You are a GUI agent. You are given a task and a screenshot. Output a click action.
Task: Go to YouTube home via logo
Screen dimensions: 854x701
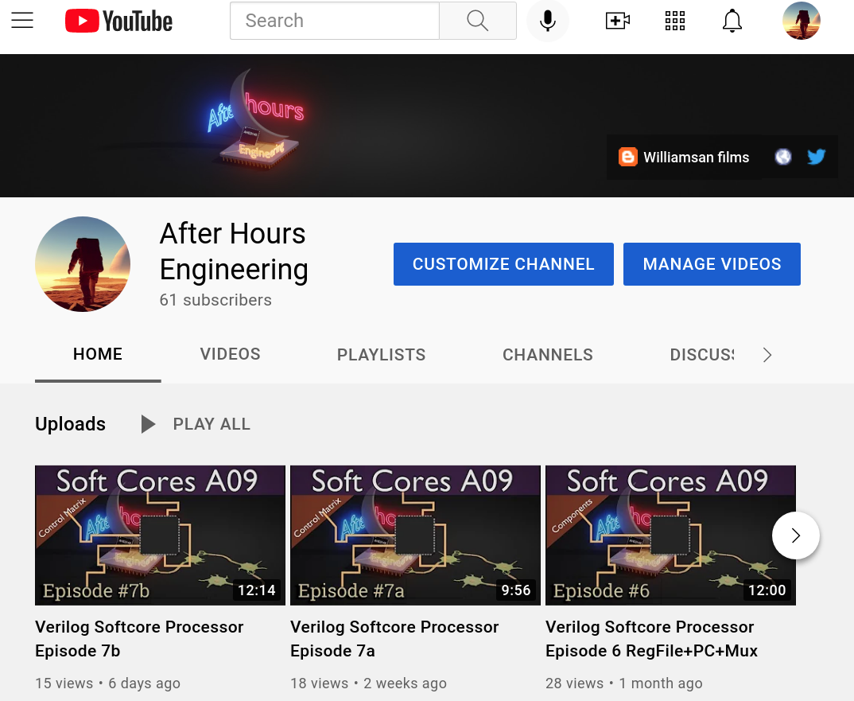(118, 21)
